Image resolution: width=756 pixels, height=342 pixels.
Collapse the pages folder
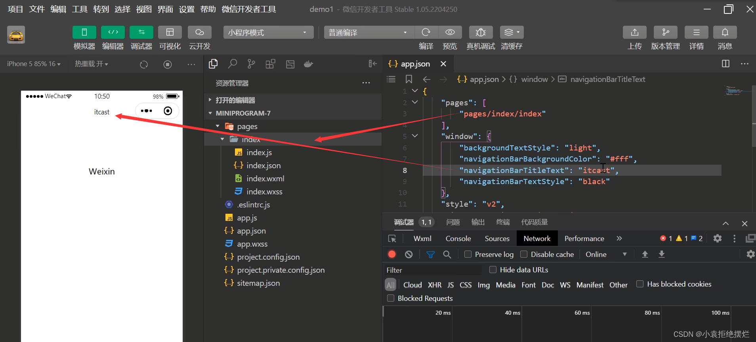(292, 126)
